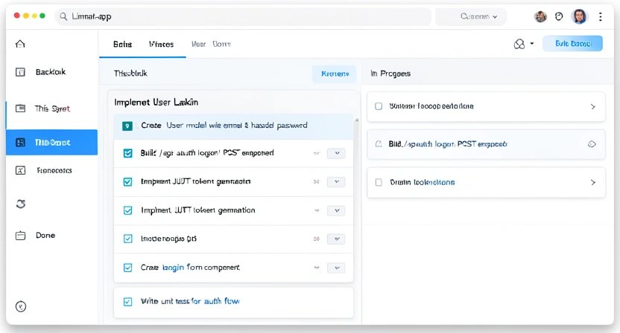
Task: Click status icon on 'Bild /apauth' card
Action: coord(379,144)
